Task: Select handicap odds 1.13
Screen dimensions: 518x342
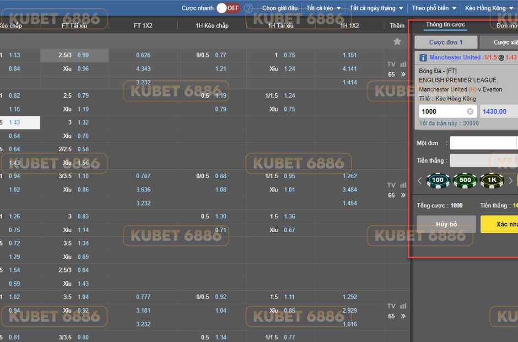Action: click(x=14, y=55)
